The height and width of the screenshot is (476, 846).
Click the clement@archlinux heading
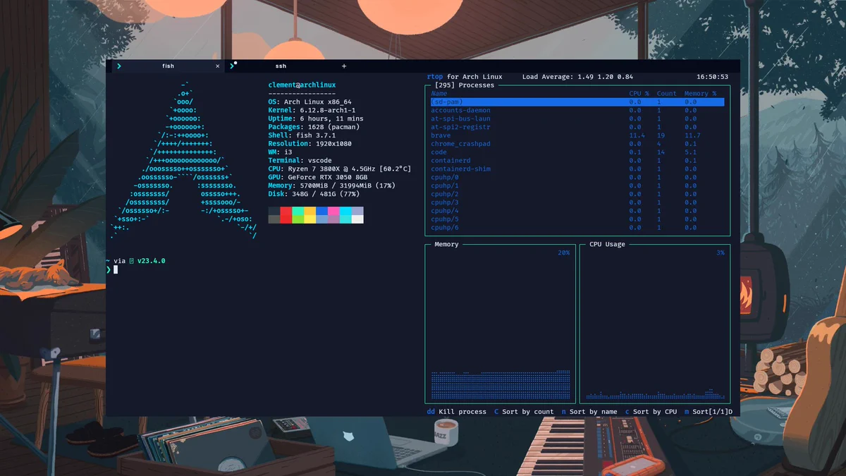[x=302, y=85]
